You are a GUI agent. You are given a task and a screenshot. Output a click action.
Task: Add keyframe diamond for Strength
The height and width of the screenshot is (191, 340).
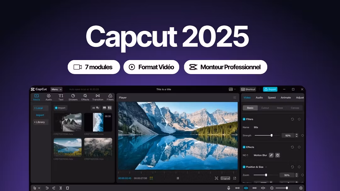coord(303,135)
